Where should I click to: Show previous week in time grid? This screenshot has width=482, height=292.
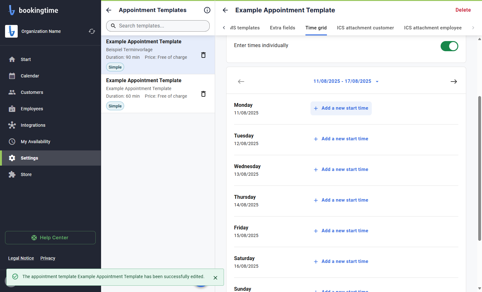pyautogui.click(x=241, y=82)
